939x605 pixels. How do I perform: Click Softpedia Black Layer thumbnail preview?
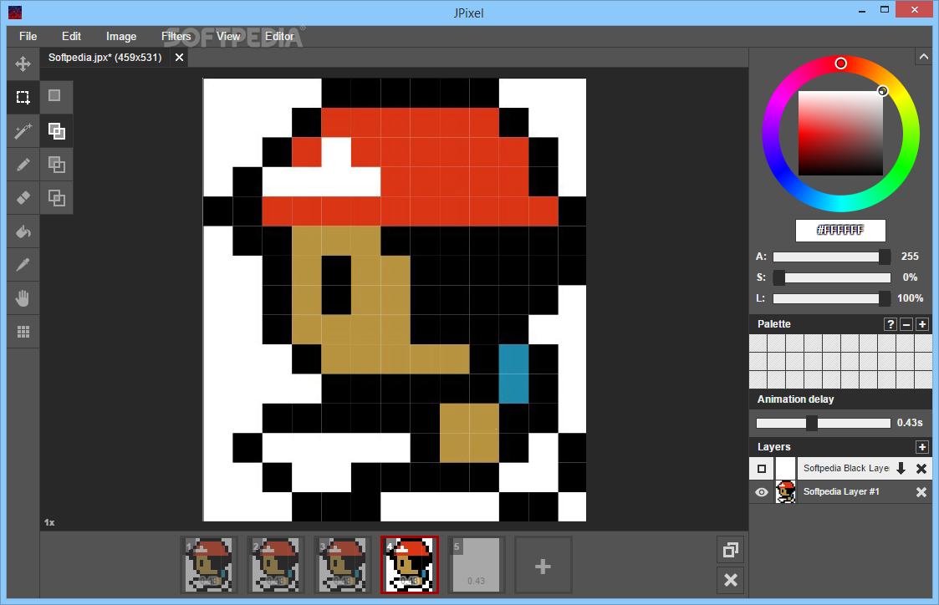tap(786, 469)
